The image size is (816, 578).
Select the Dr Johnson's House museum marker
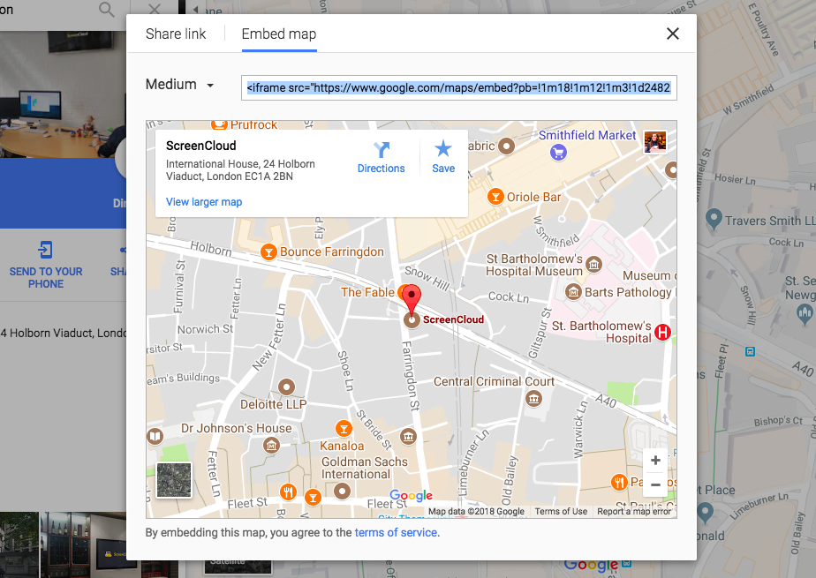click(x=271, y=445)
